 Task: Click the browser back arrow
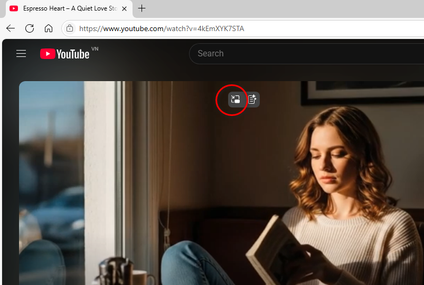click(x=11, y=28)
